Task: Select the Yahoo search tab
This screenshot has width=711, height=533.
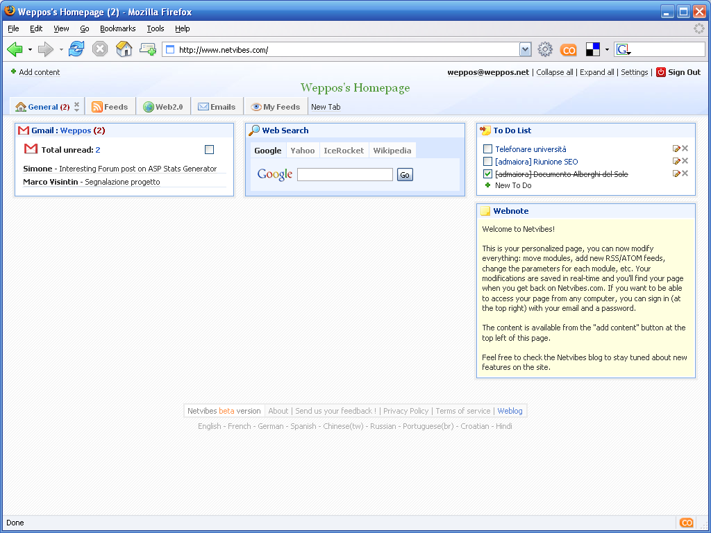Action: 303,151
